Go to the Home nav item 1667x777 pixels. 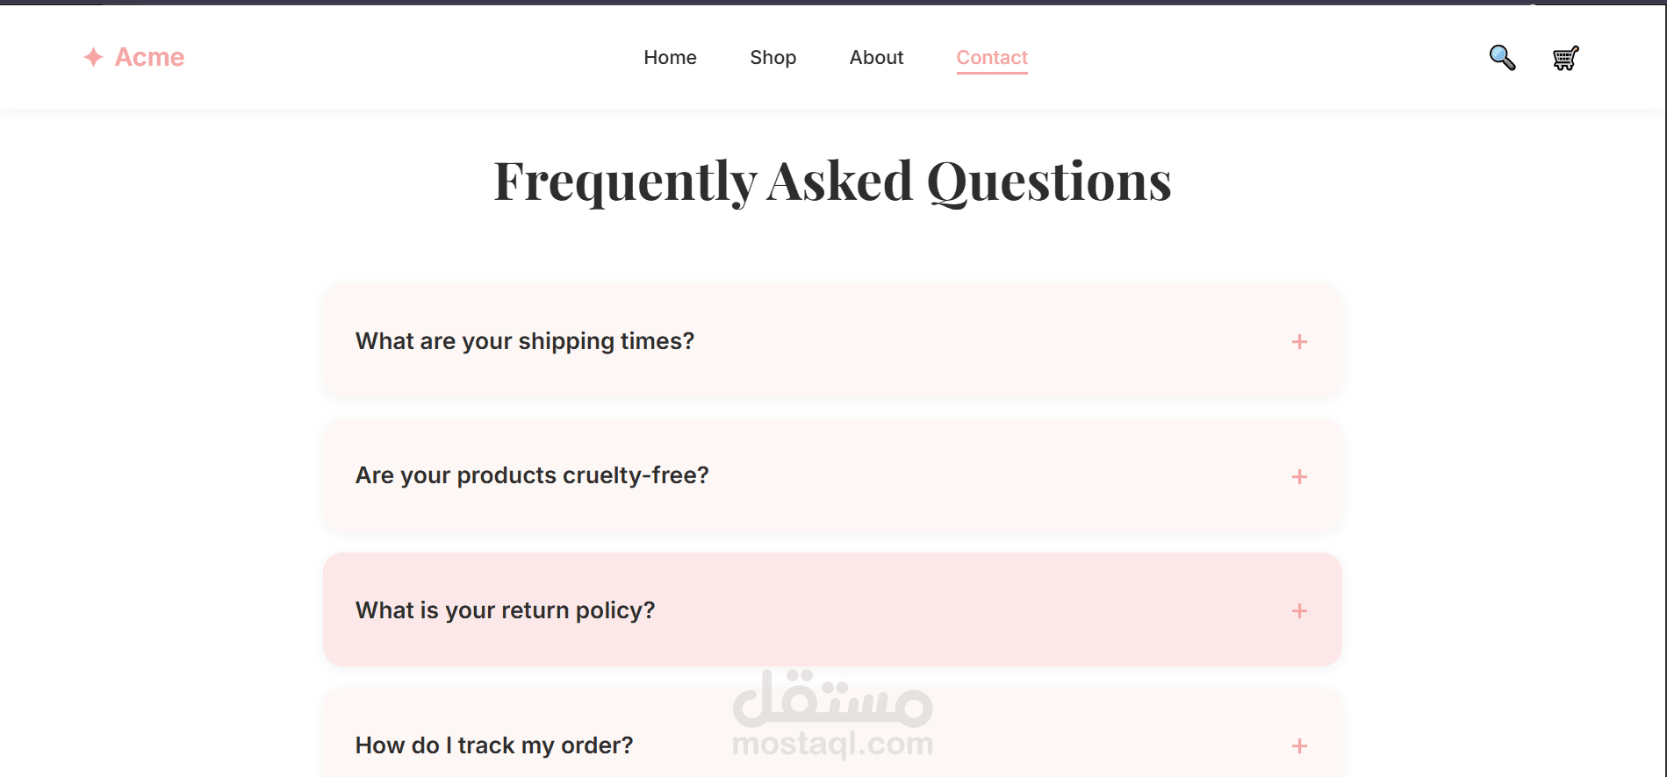click(670, 58)
